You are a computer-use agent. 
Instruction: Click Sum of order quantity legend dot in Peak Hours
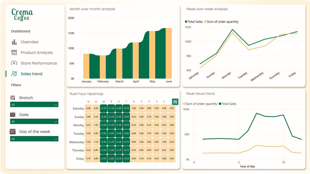tap(184, 104)
